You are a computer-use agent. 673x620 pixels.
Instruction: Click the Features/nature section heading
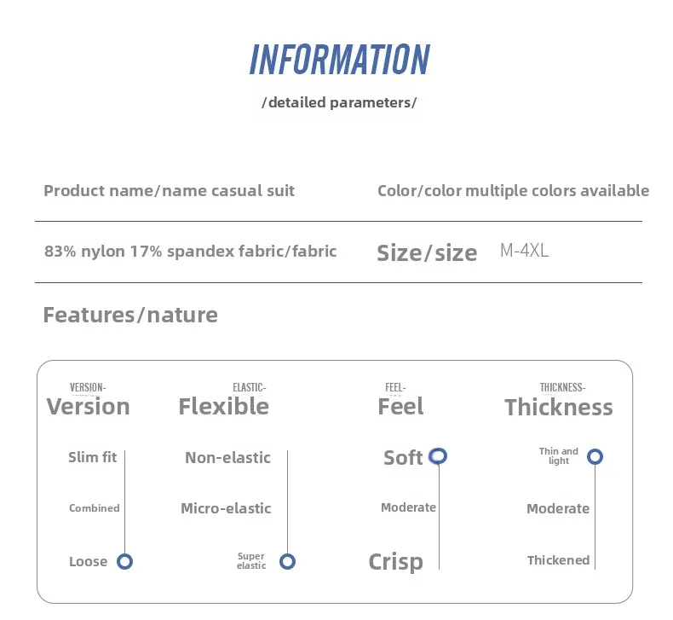pyautogui.click(x=130, y=316)
